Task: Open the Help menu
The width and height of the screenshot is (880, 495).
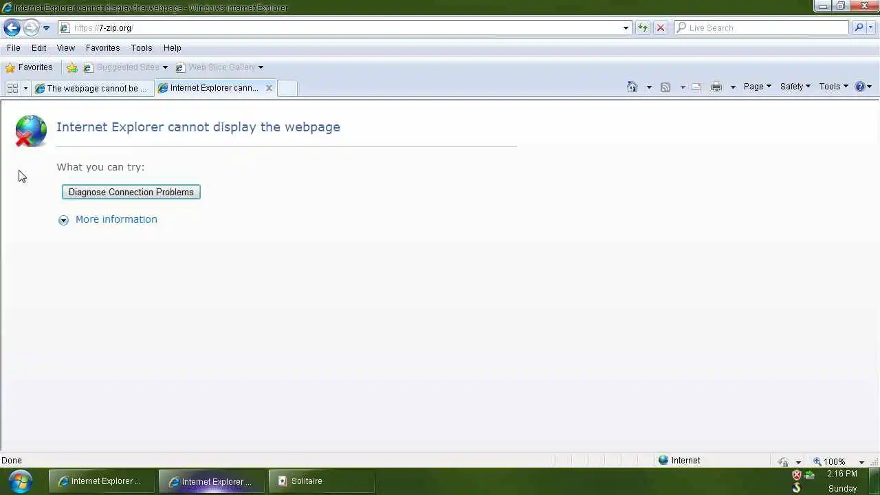Action: [172, 48]
